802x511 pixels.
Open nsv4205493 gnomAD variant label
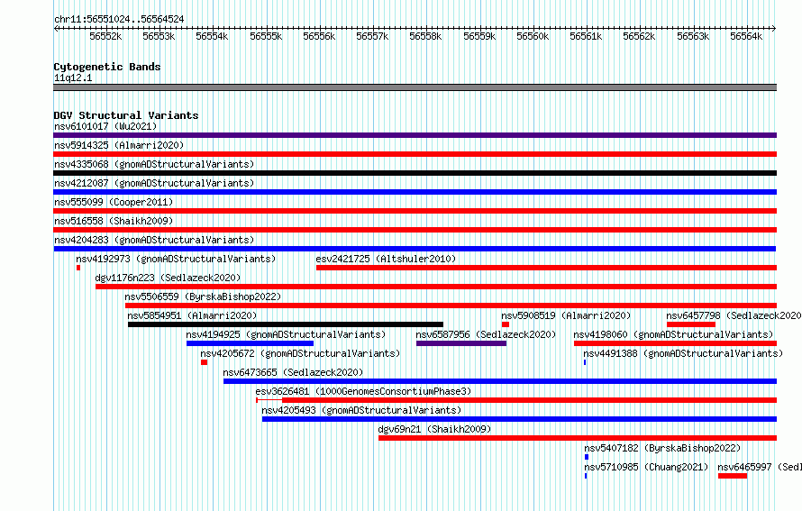pos(361,410)
